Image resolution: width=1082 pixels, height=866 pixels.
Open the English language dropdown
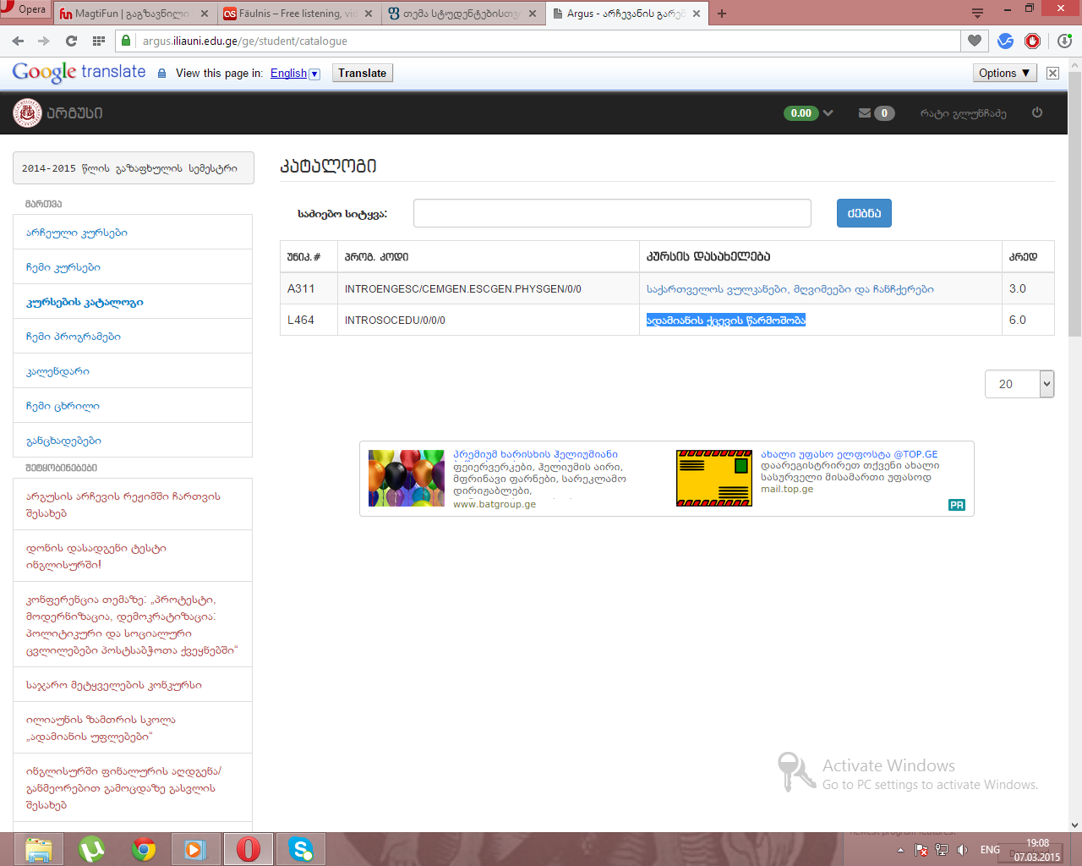(x=295, y=74)
